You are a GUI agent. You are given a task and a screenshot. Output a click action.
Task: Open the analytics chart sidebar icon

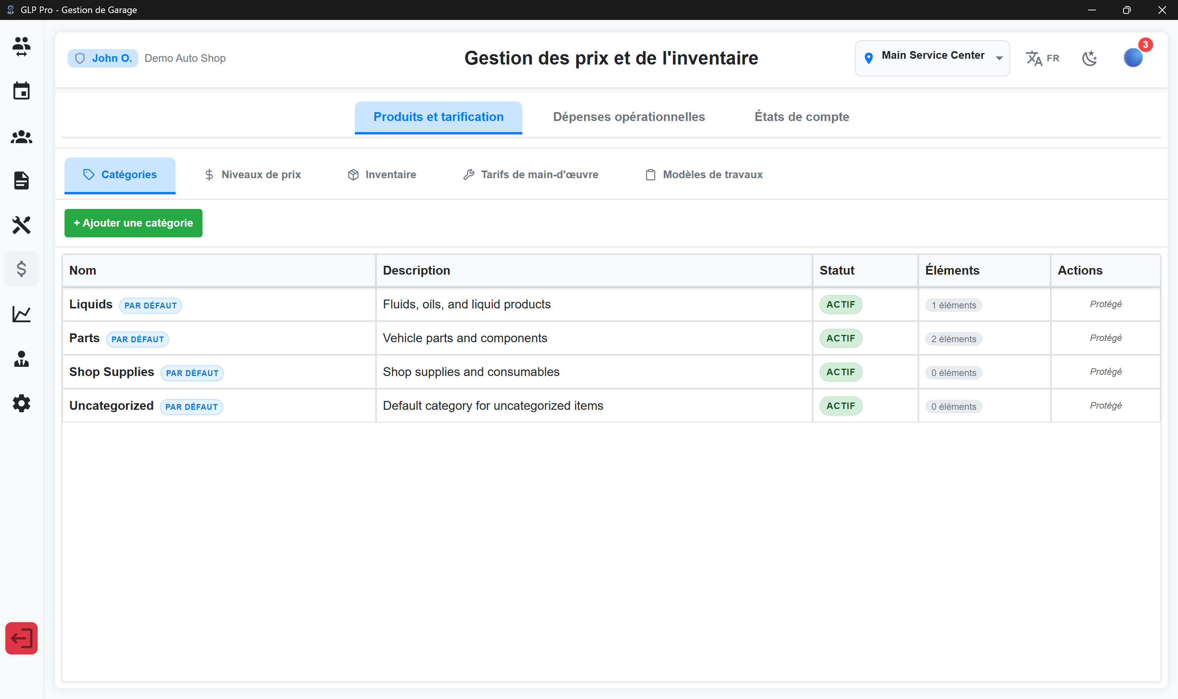pos(21,314)
